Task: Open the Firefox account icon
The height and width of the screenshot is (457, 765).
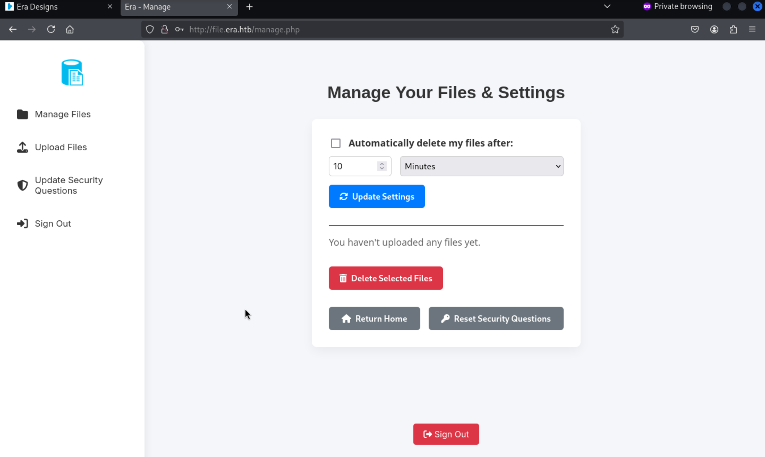Action: tap(714, 29)
